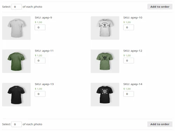This screenshot has height=131, width=175.
Task: Click the quantity box for apep-14
Action: tap(128, 94)
